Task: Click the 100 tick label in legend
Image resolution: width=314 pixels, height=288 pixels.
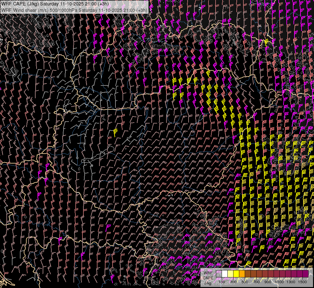Action: point(222,282)
